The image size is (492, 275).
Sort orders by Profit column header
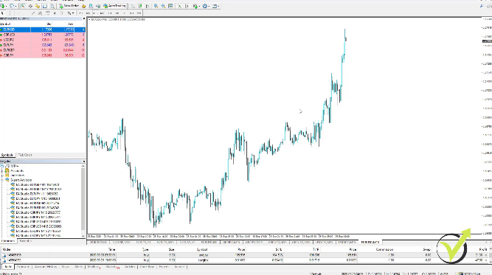(x=483, y=250)
